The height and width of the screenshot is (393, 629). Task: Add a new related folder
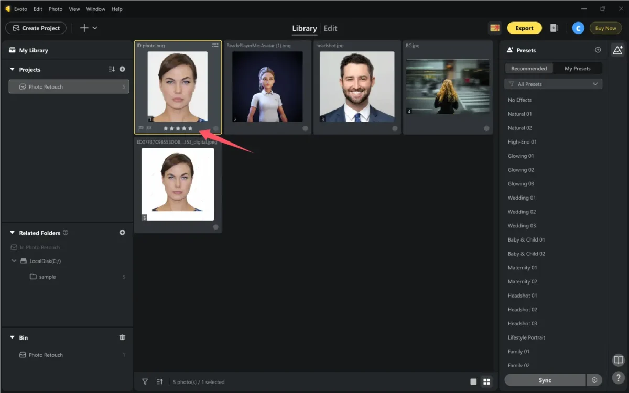click(x=122, y=233)
